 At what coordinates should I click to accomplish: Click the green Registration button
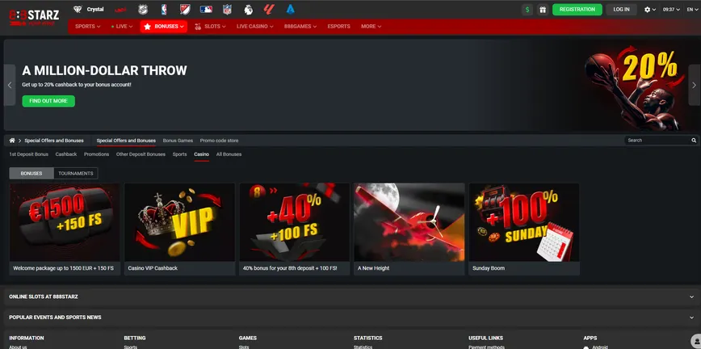[x=577, y=10]
